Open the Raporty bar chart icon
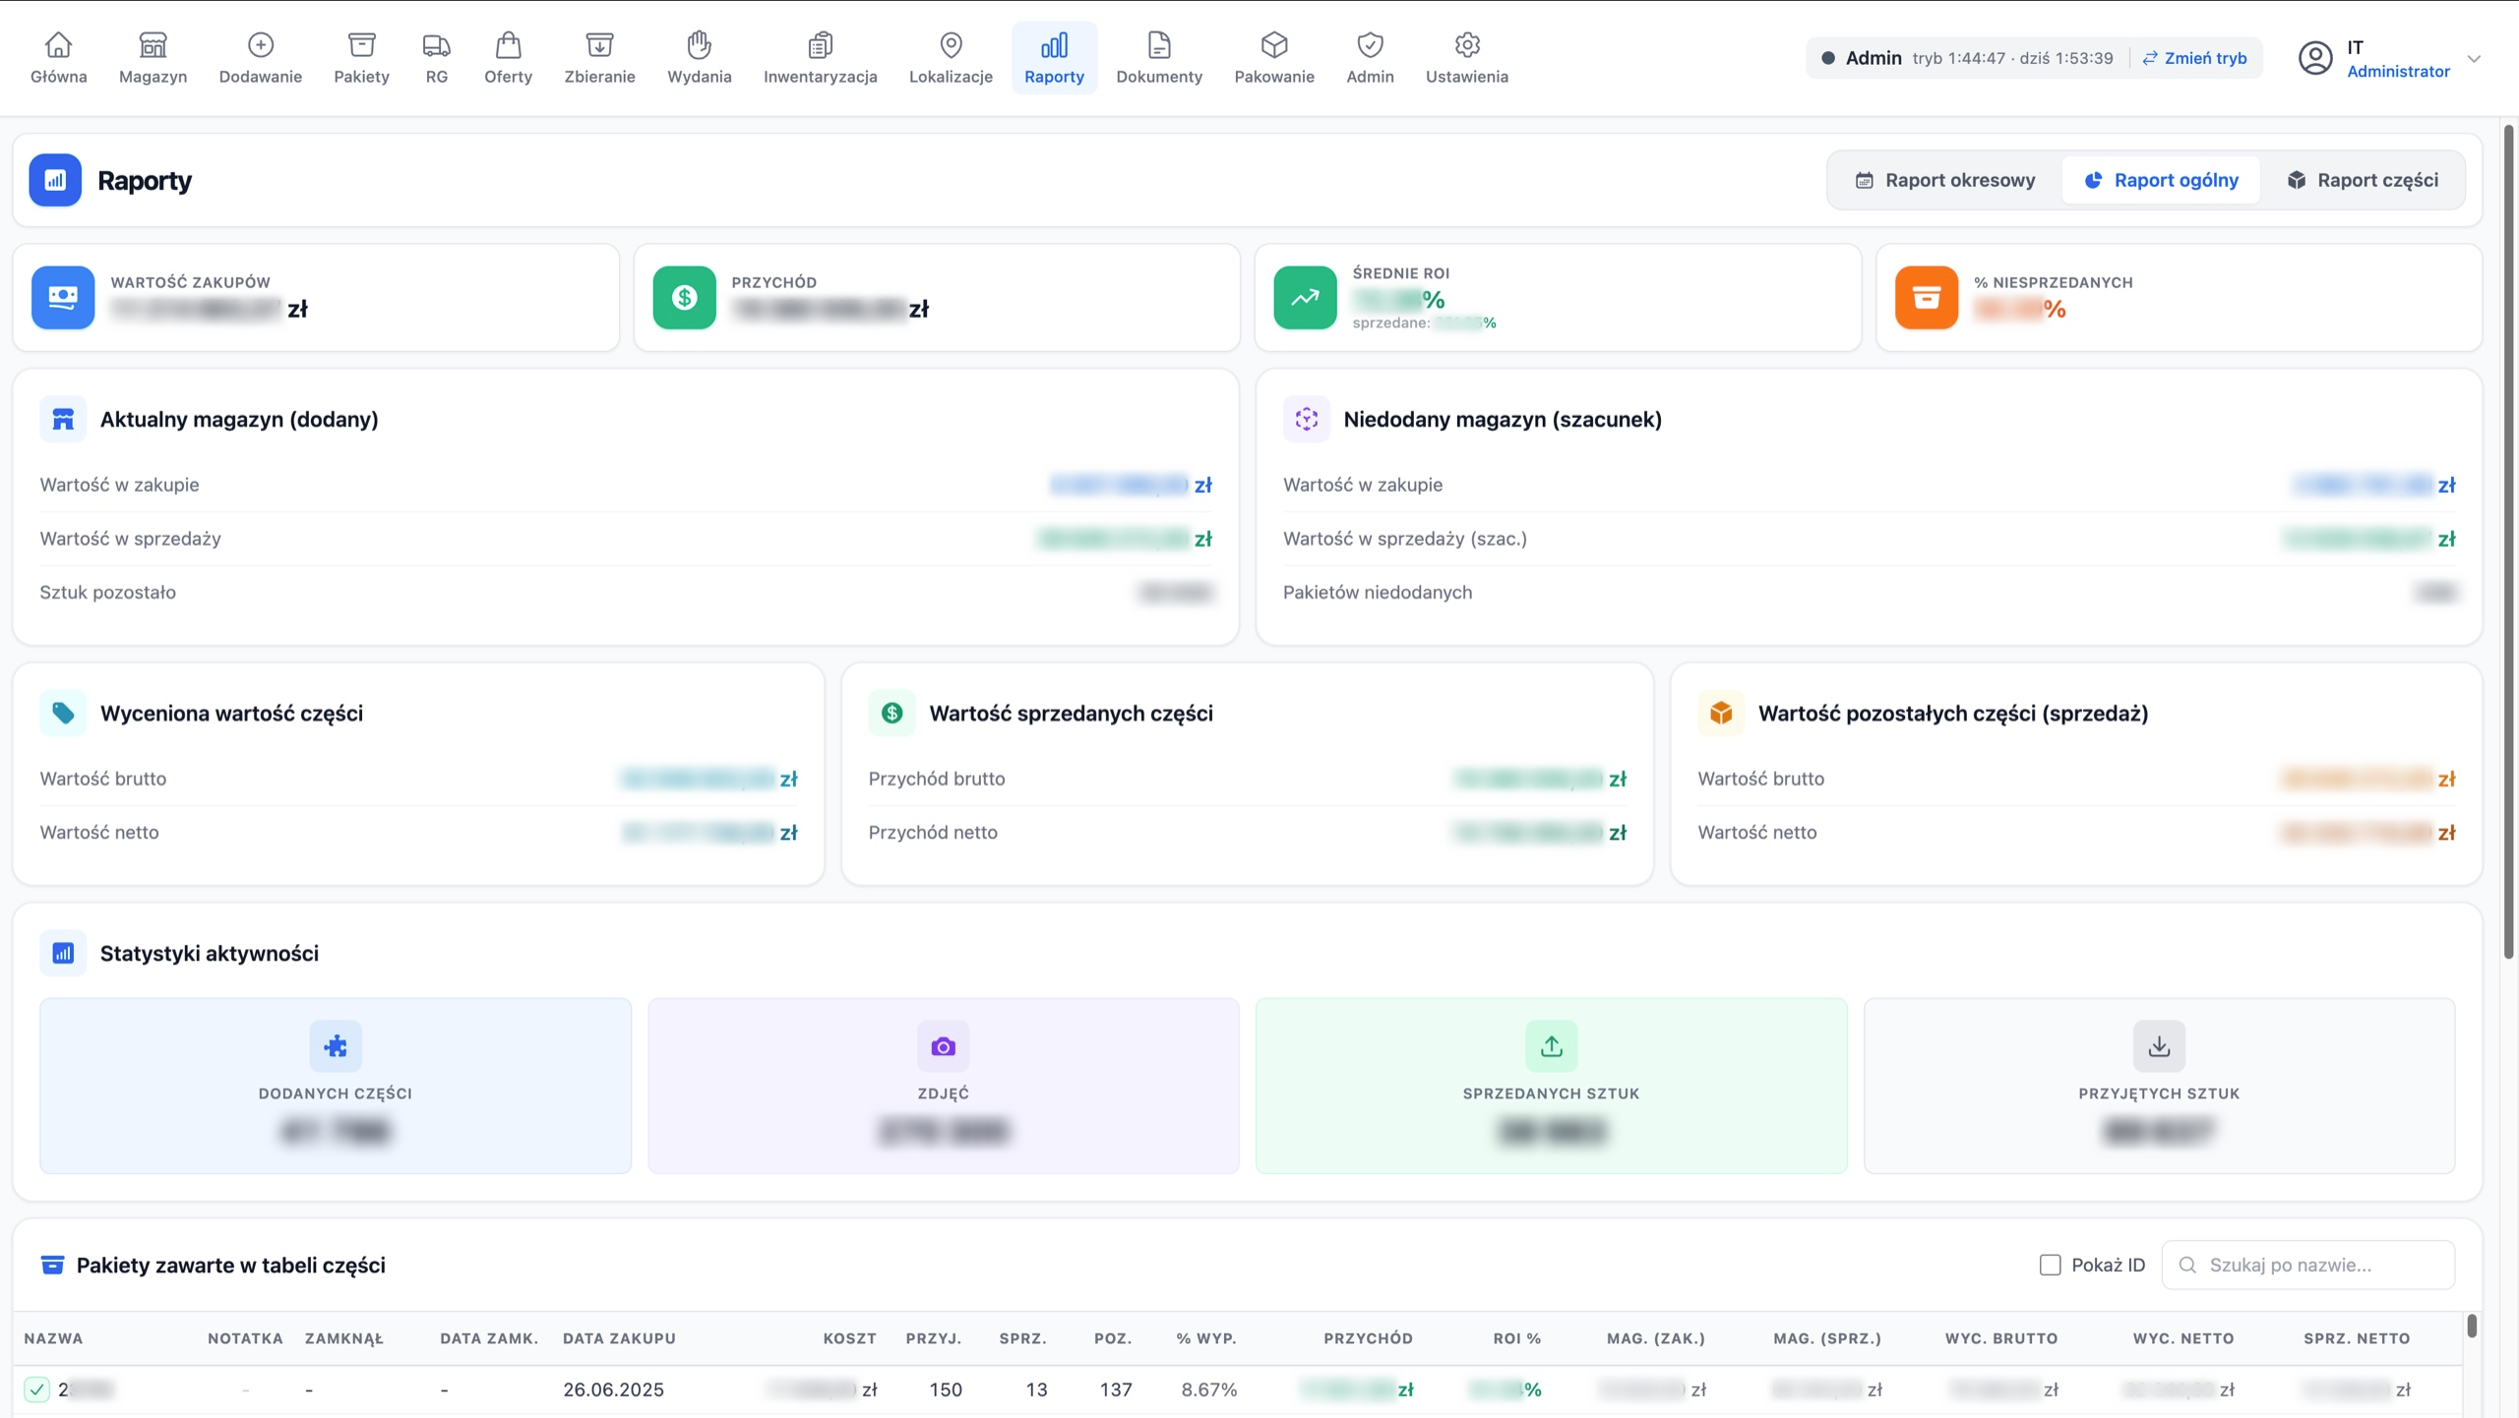This screenshot has width=2519, height=1418. [x=1054, y=45]
